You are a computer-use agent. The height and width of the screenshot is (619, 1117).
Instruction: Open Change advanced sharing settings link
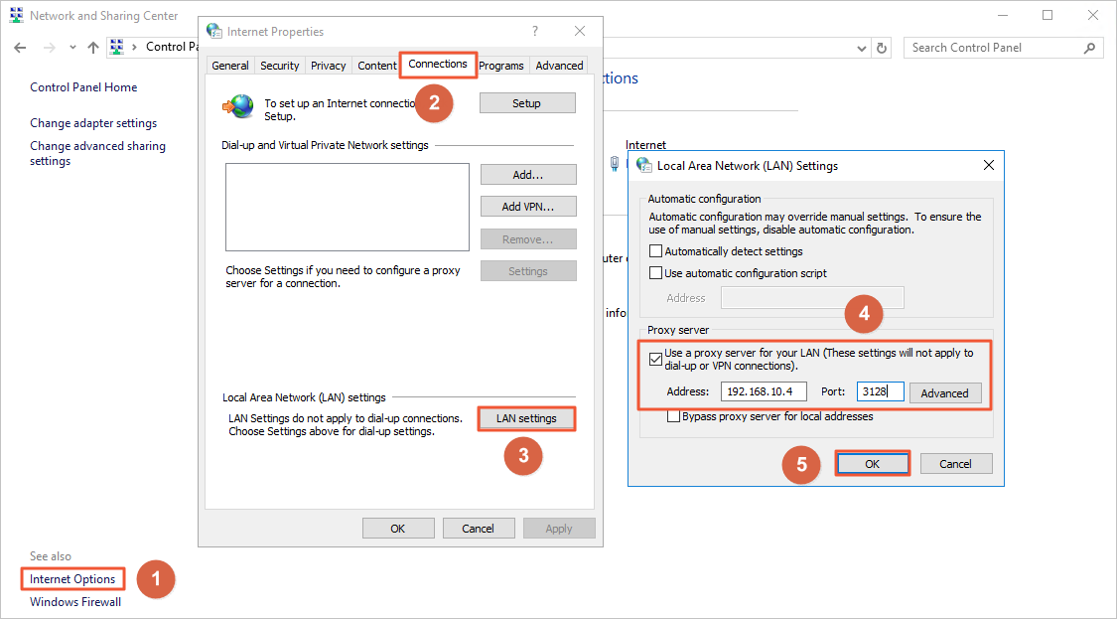(x=97, y=153)
